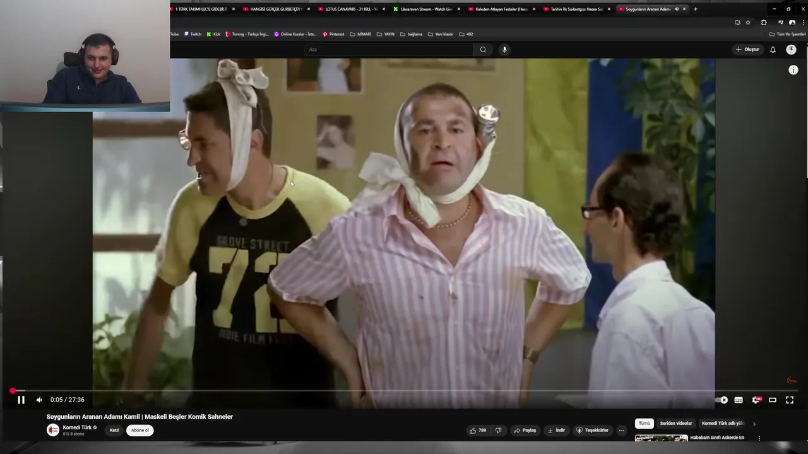This screenshot has height=454, width=808.
Task: Expand more filter chips with right chevron
Action: [754, 424]
